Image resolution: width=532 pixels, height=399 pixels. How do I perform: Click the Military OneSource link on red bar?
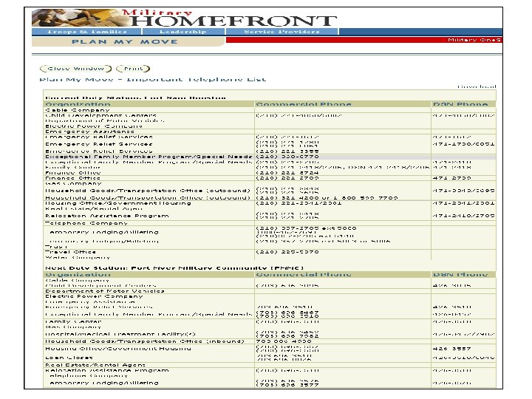(x=474, y=40)
